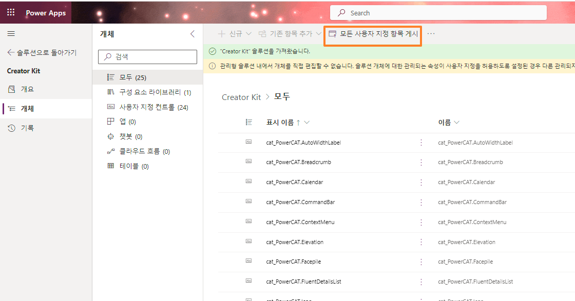Image resolution: width=575 pixels, height=301 pixels.
Task: Sort by 표시 이름 column header
Action: pos(288,123)
